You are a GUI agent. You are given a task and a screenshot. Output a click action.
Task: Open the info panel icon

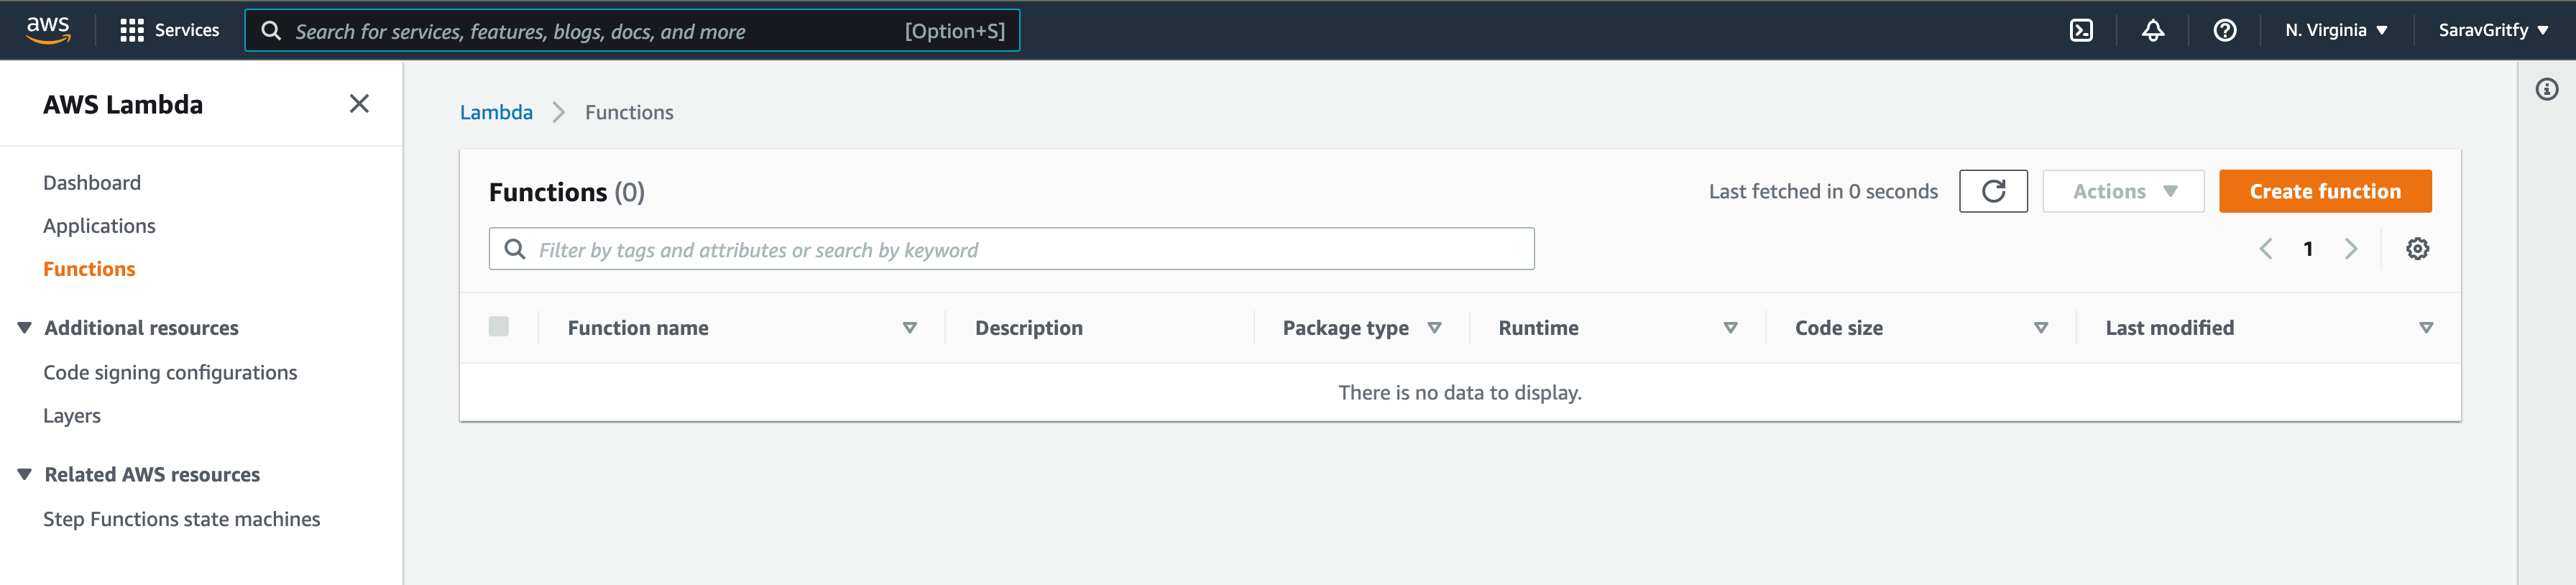pyautogui.click(x=2546, y=90)
